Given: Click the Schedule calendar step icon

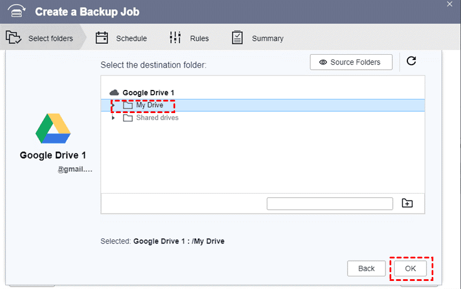Looking at the screenshot, I should (x=102, y=38).
